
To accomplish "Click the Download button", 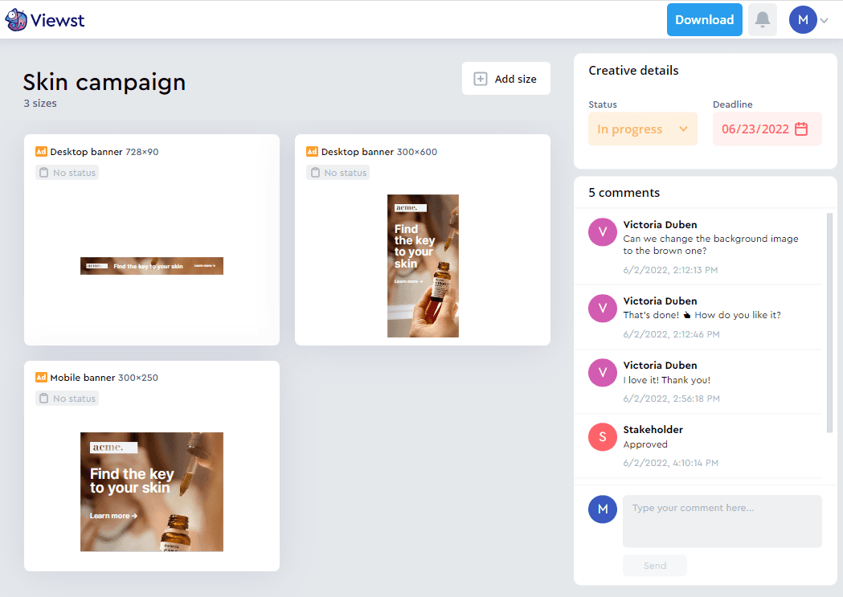I will click(704, 20).
